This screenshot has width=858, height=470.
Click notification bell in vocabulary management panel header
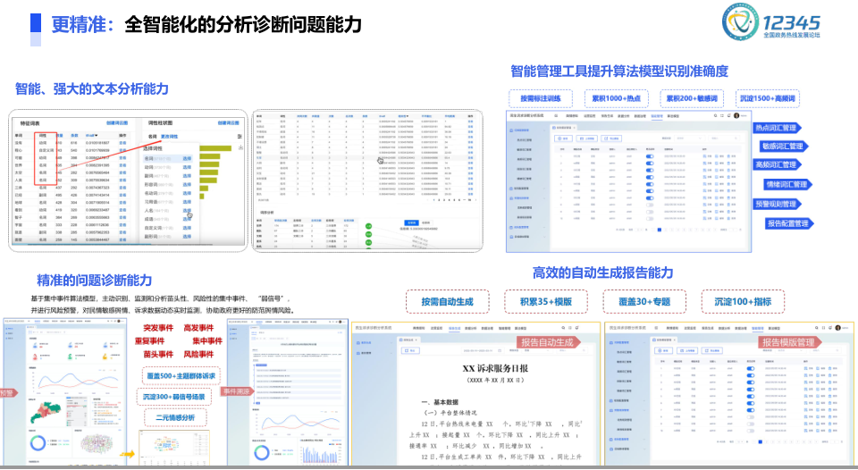point(729,115)
